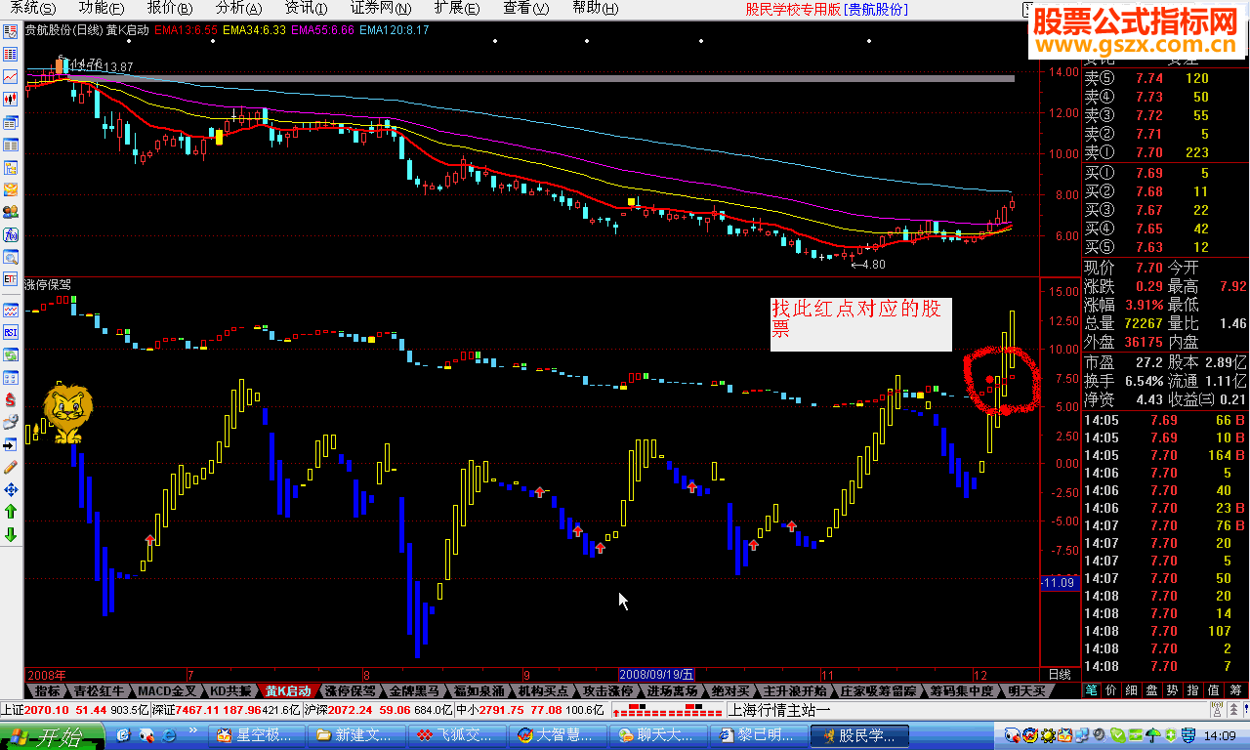Switch to 细 tab in quote panel
This screenshot has height=750, width=1250.
click(1131, 689)
